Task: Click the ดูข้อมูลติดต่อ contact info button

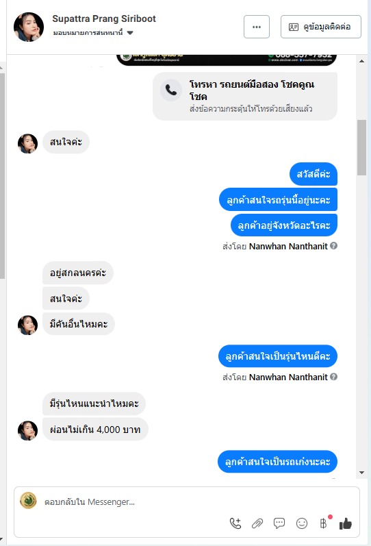Action: (x=321, y=27)
